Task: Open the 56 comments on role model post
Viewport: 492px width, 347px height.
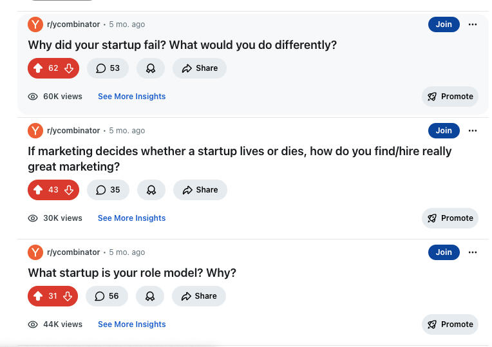Action: 107,296
